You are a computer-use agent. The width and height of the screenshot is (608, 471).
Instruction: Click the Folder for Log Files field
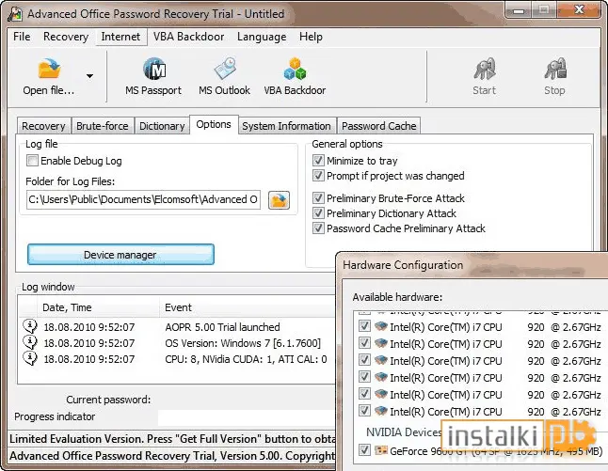(143, 199)
